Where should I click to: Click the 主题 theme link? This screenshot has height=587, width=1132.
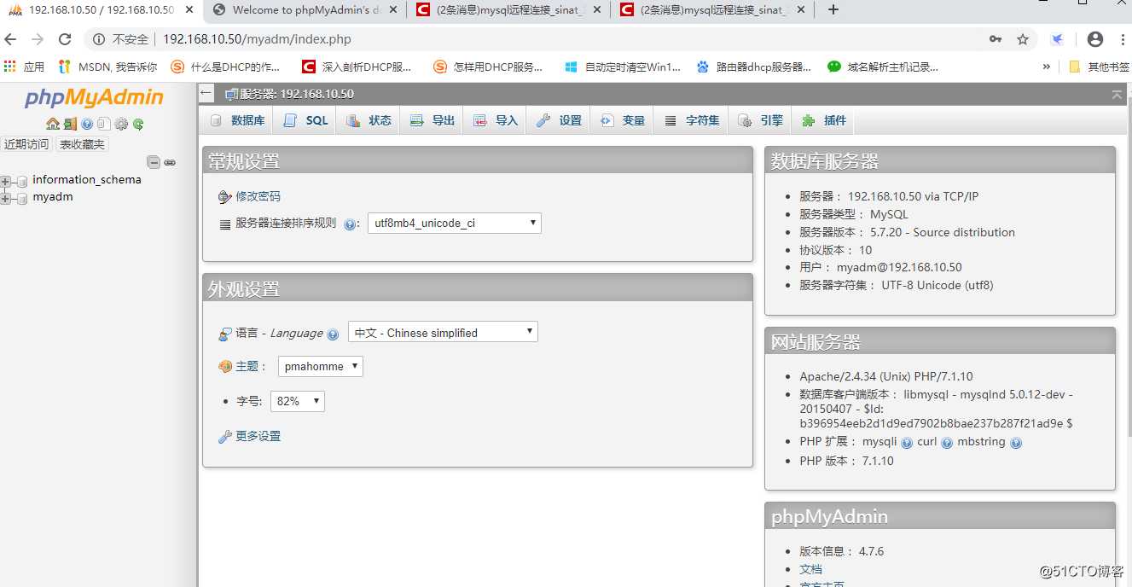pyautogui.click(x=247, y=366)
